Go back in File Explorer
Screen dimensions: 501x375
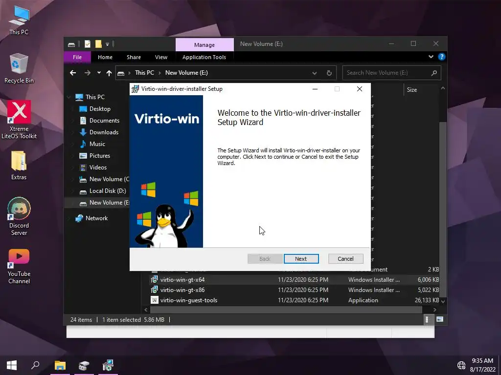[x=73, y=73]
